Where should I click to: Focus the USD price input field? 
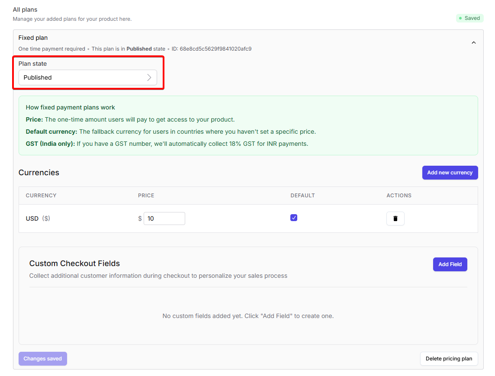(164, 219)
